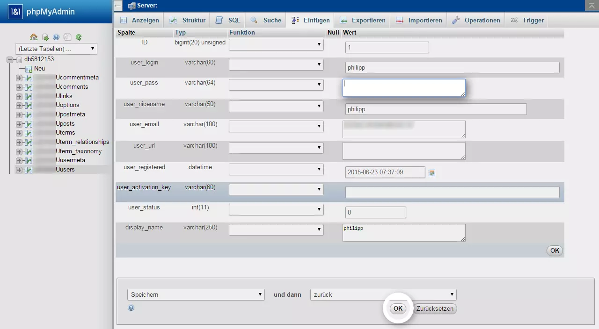Open Funktion dropdown for user_login row
The height and width of the screenshot is (329, 599).
276,64
